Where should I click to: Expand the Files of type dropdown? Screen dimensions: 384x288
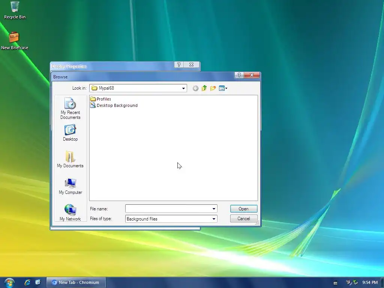pos(214,219)
